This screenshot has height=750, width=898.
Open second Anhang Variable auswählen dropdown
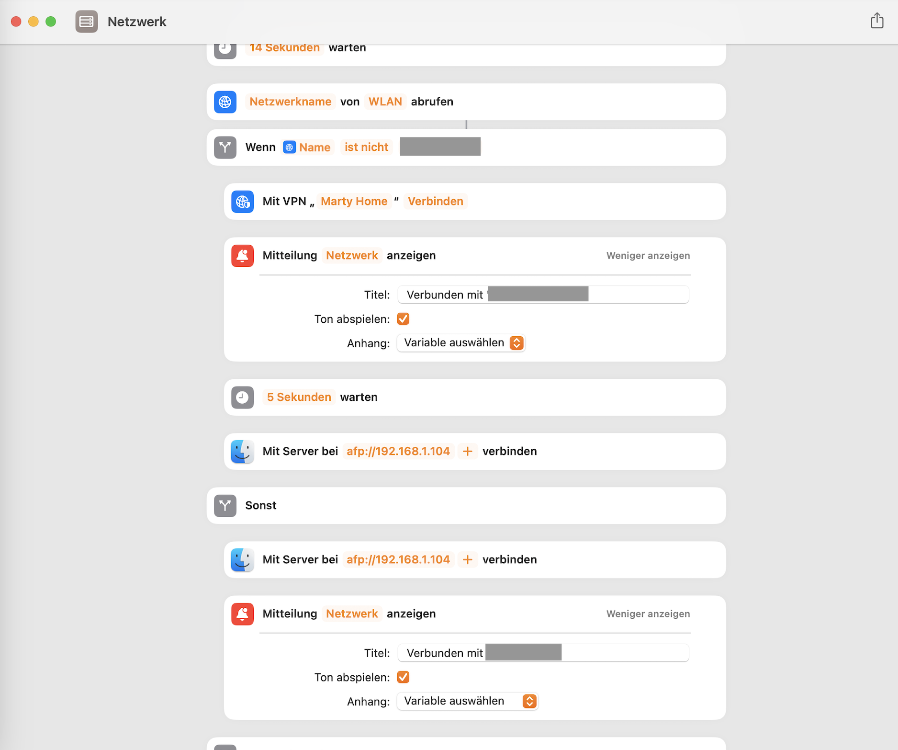[x=468, y=701]
